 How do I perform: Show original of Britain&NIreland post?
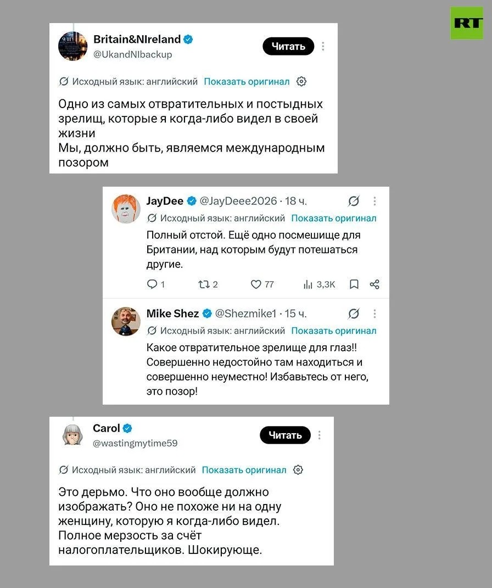[247, 82]
